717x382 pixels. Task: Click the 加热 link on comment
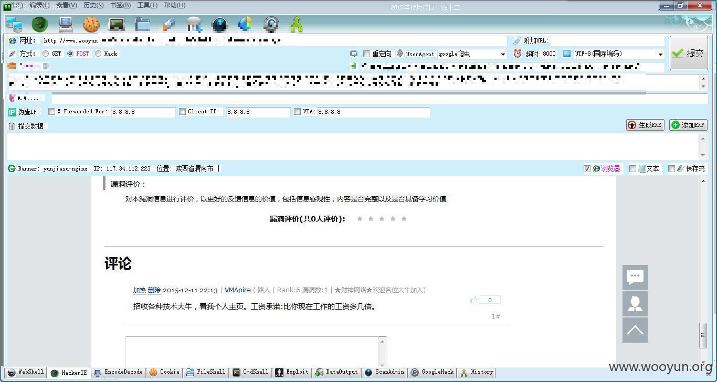(139, 290)
